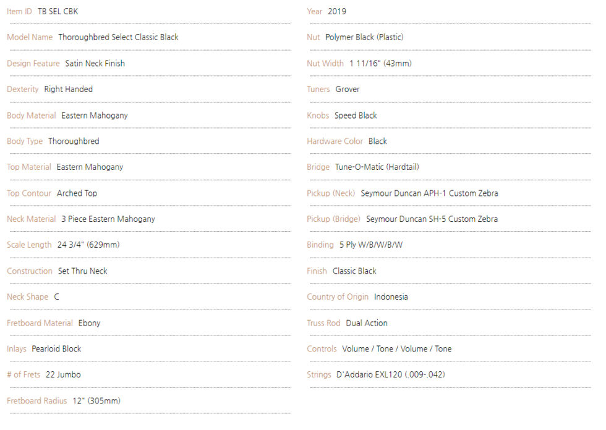This screenshot has height=430, width=606.
Task: Click Seymour Duncan APH-1 Custom Zebra text
Action: [x=429, y=193]
